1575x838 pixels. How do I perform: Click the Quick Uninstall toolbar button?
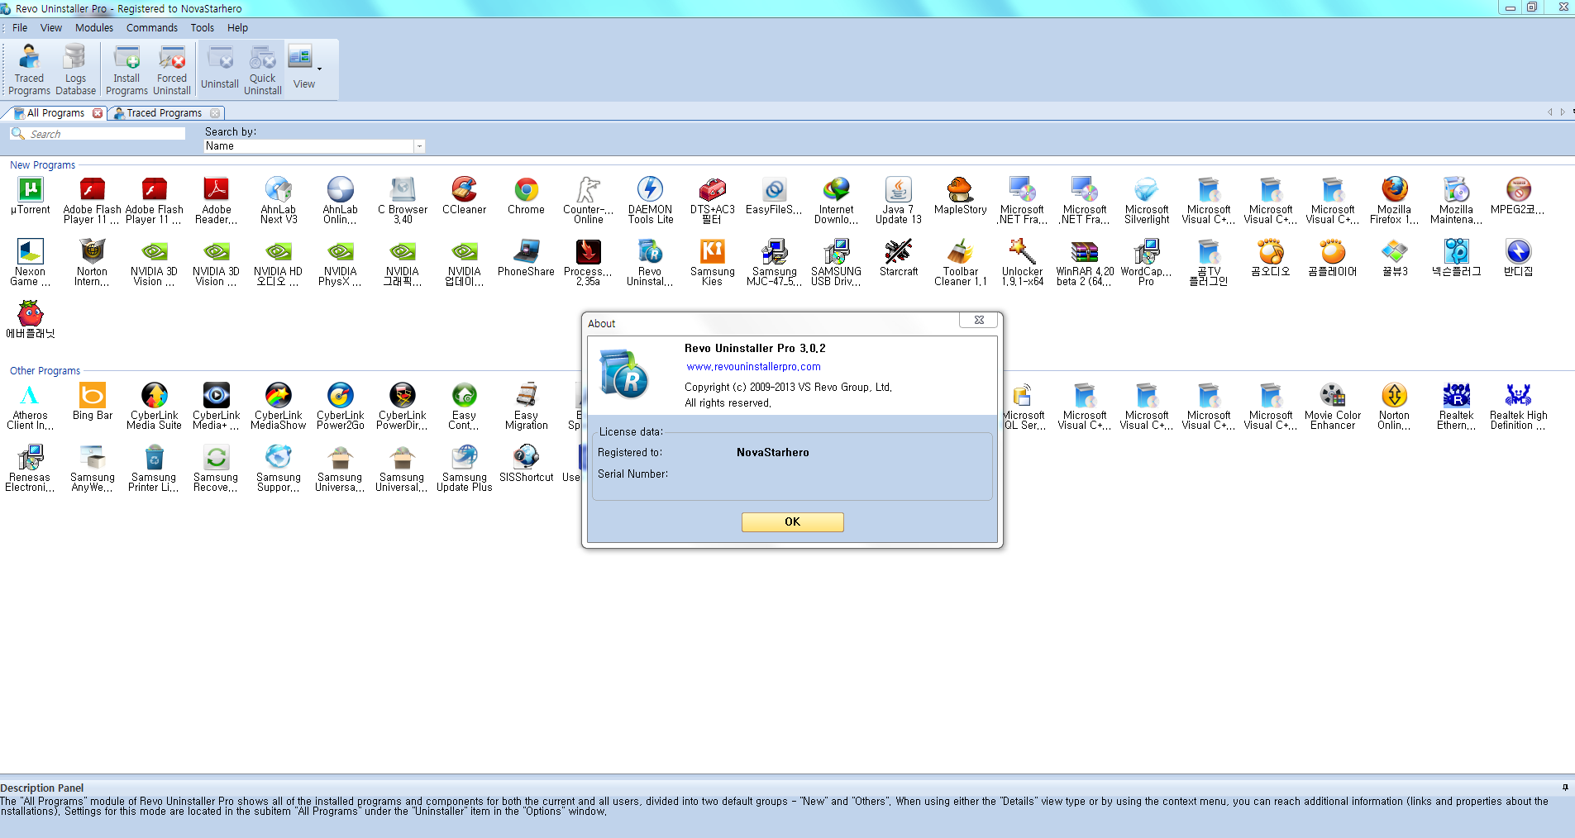point(263,69)
